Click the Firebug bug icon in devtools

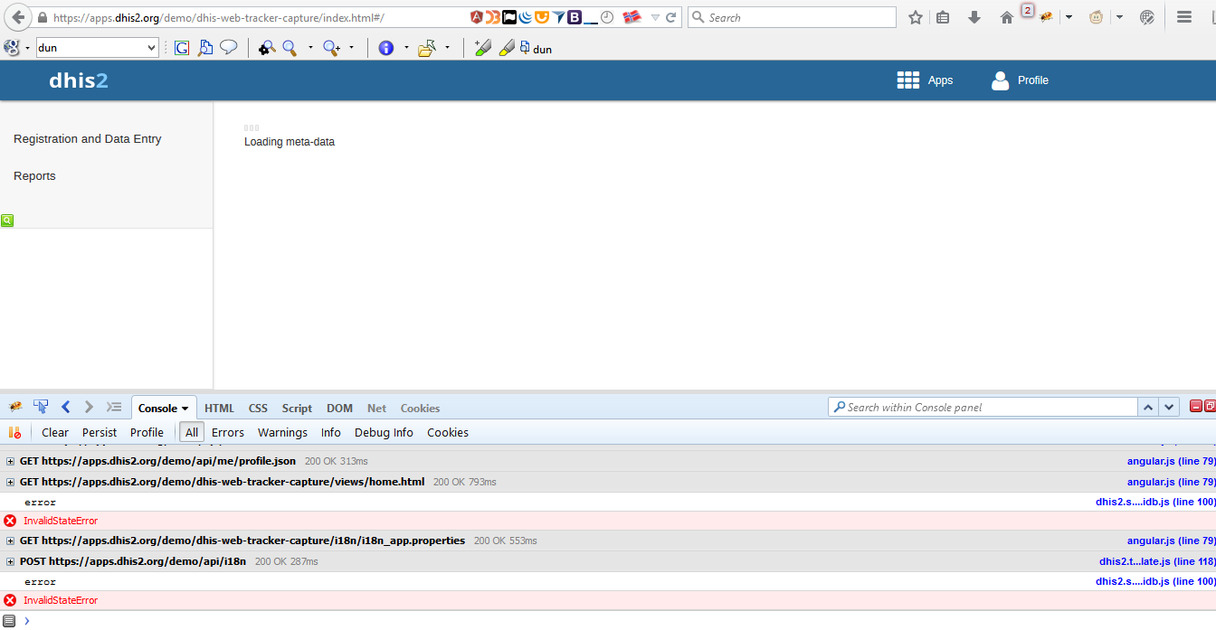15,408
